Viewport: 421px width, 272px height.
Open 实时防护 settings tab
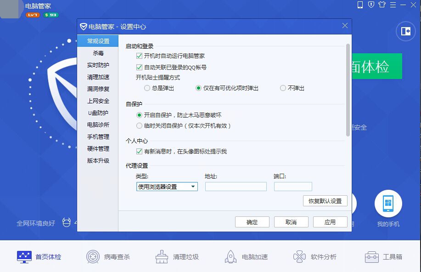coord(98,65)
